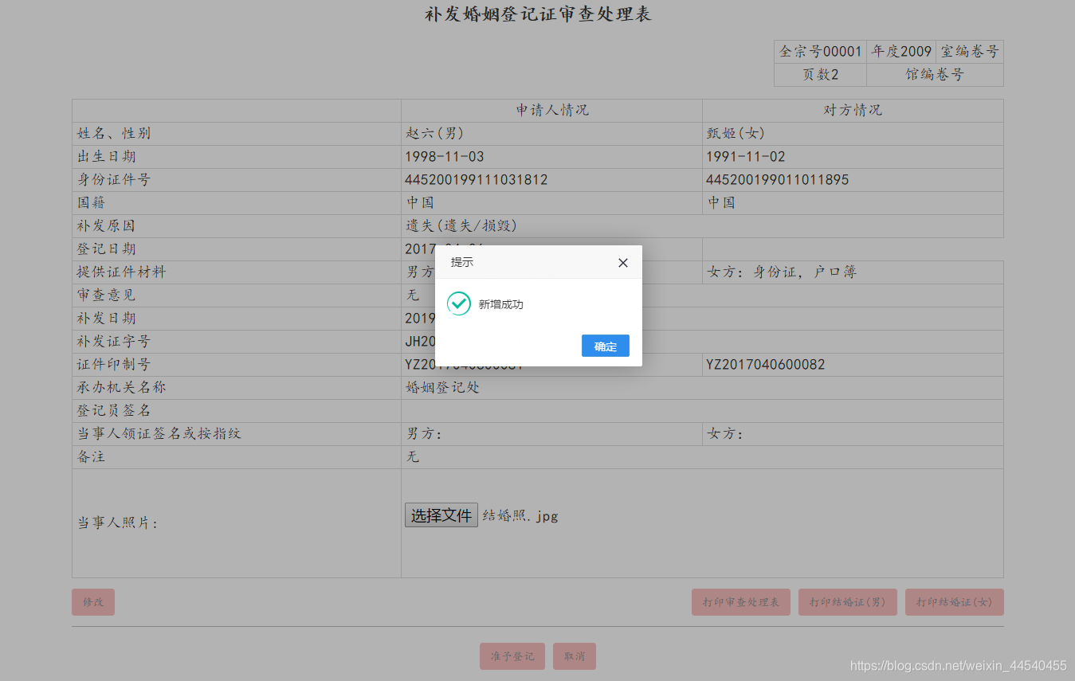
Task: Click the page title 补发婚姻登记证审查处理表
Action: [x=538, y=14]
